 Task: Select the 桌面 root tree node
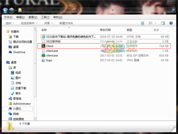[11, 62]
